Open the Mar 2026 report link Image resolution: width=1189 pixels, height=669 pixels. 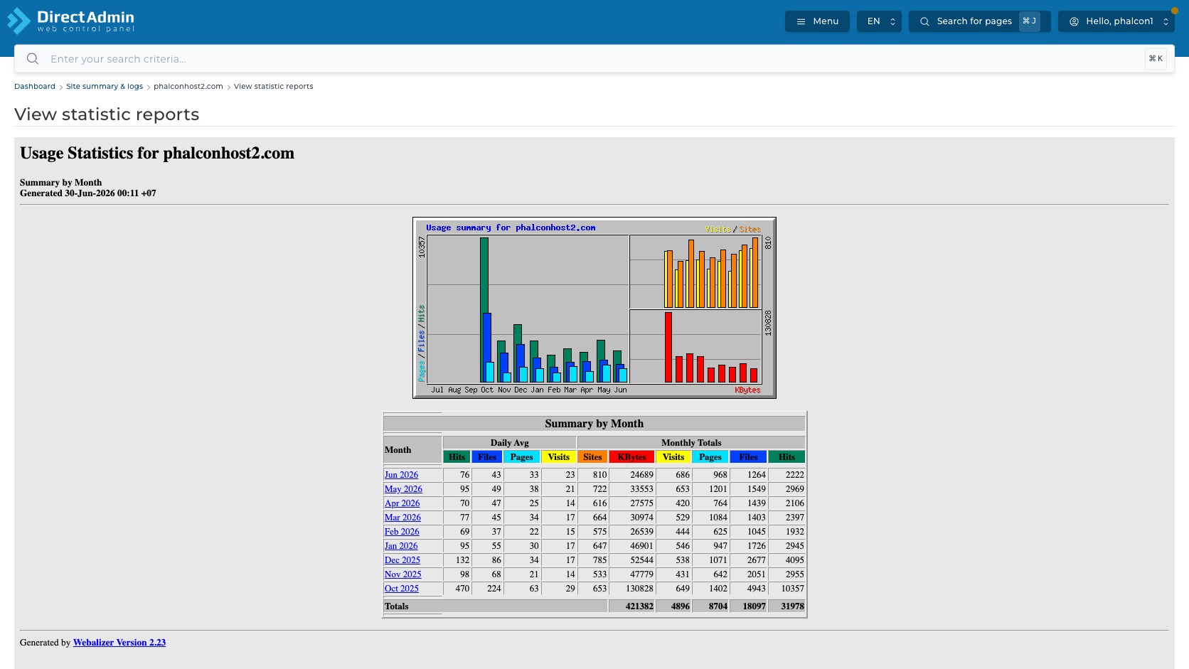point(402,518)
